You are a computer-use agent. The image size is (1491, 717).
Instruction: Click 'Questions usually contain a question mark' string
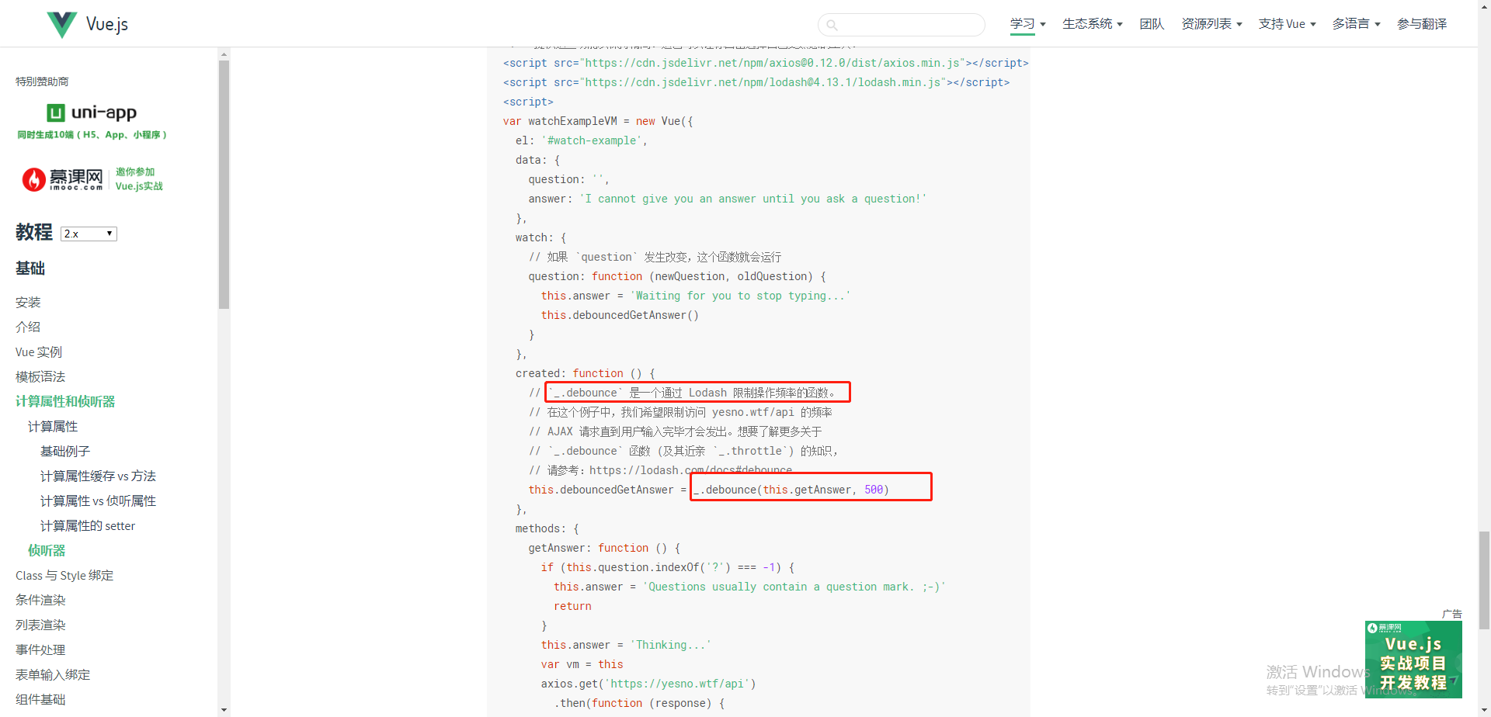coord(794,587)
